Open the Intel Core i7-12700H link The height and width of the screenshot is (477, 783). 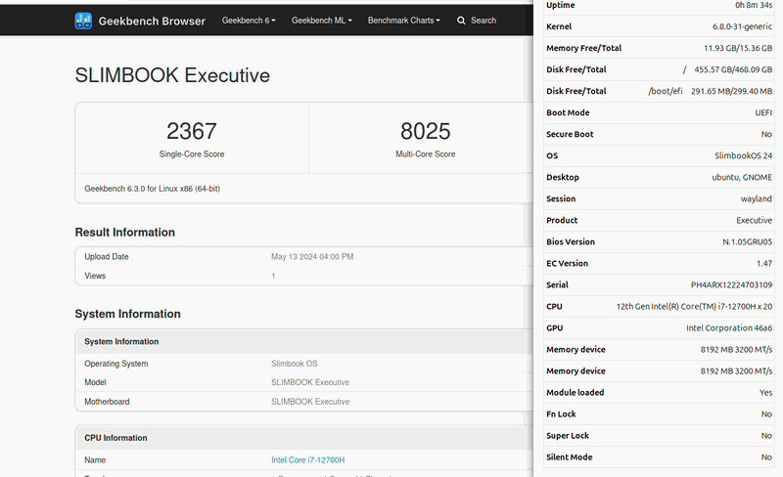pyautogui.click(x=307, y=460)
